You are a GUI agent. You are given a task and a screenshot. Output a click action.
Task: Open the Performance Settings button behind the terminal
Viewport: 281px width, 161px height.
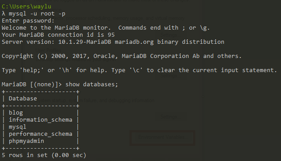pyautogui.click(x=171, y=35)
